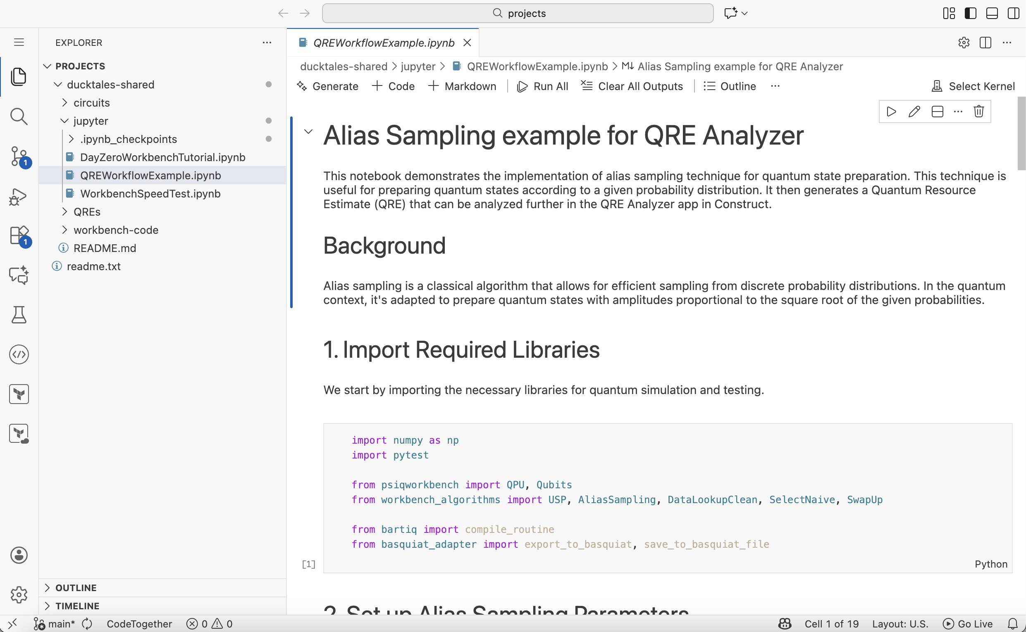Switch to QREWorkflowExample.ipynb tab
1026x632 pixels.
pos(384,43)
